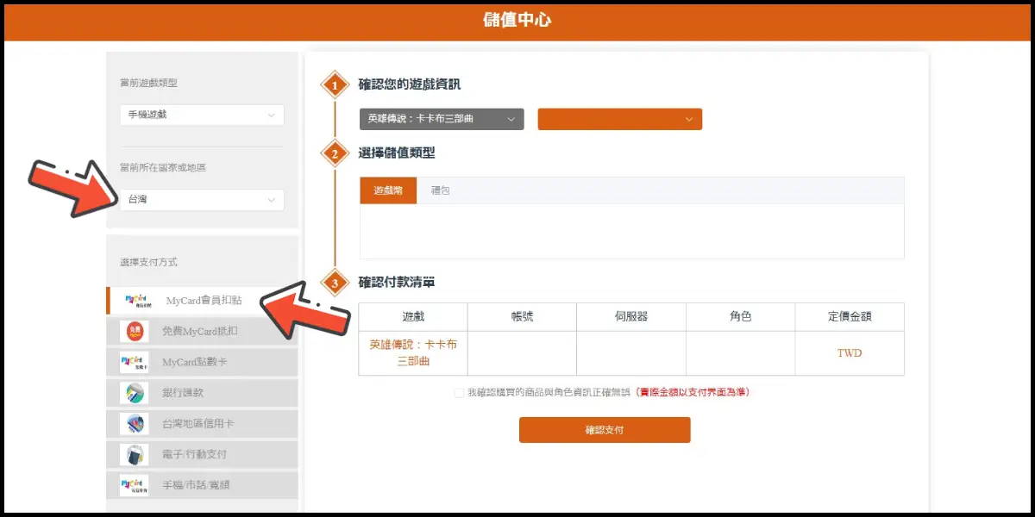Tick the 我確認購買的商品與角色資訊正確無誤 checkbox

coord(459,393)
